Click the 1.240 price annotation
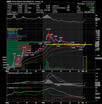The height and width of the screenshot is (104, 102). 27,55
